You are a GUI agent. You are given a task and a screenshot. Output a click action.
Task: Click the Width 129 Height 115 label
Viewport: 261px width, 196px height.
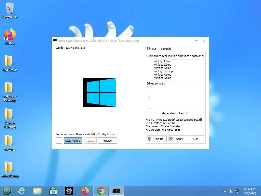70,48
